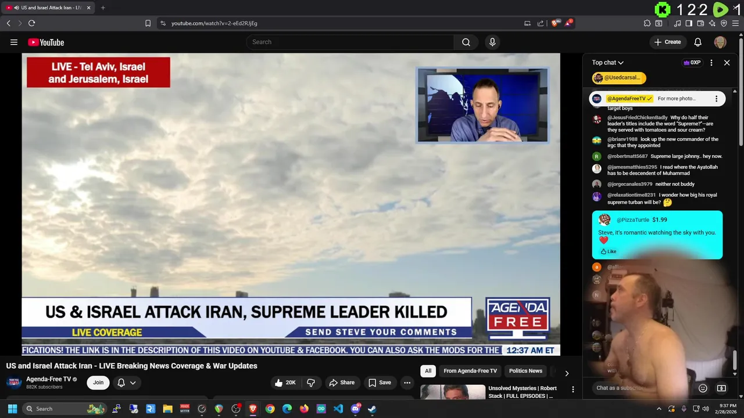The image size is (744, 418).
Task: Toggle the browser sidebar panel
Action: click(689, 23)
